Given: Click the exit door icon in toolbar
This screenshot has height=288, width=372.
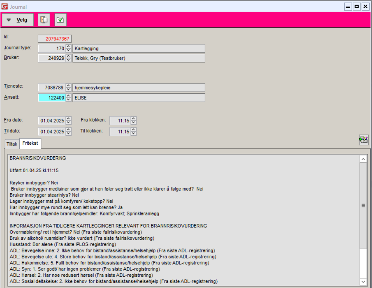Looking at the screenshot, I should click(44, 20).
